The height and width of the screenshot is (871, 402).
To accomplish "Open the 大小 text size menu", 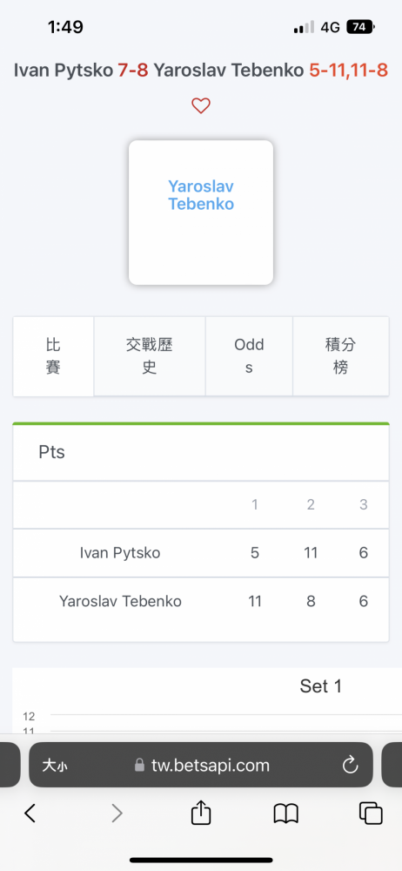I will [55, 766].
